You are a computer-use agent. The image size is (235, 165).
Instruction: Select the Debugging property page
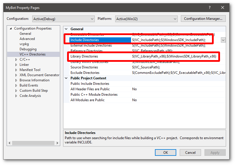(x=28, y=49)
